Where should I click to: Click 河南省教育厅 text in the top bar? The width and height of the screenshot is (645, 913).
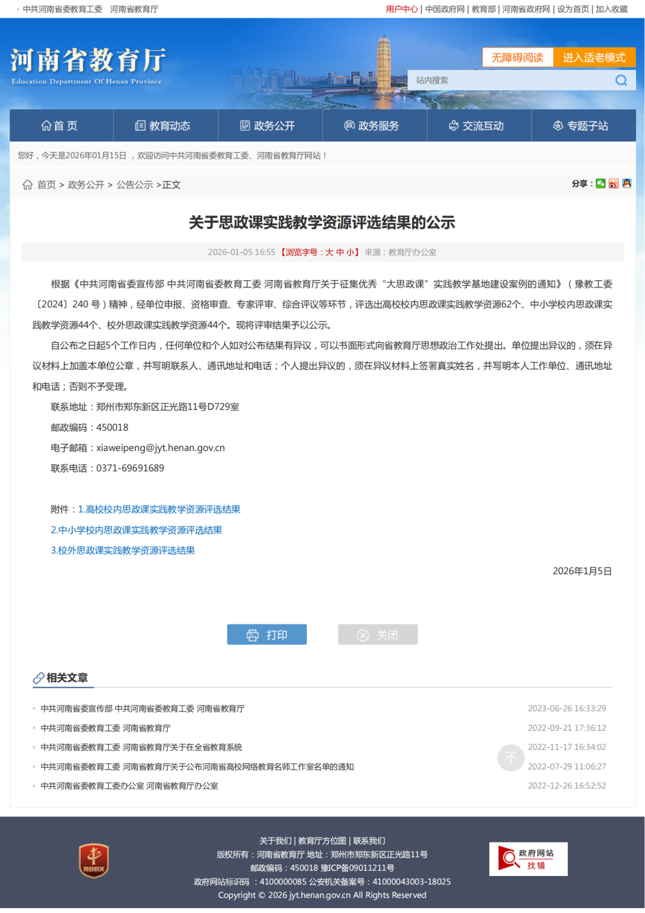pyautogui.click(x=134, y=9)
